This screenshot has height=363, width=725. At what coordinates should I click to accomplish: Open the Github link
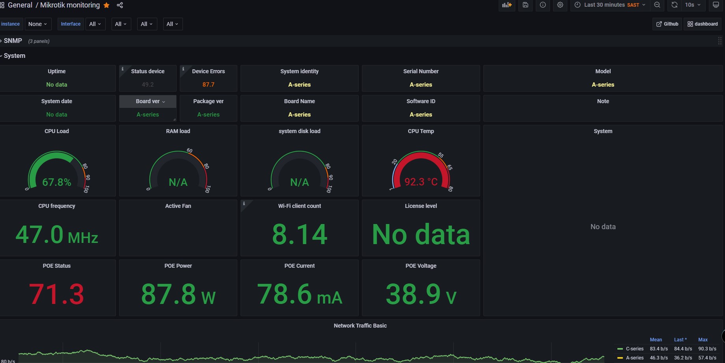(x=667, y=24)
